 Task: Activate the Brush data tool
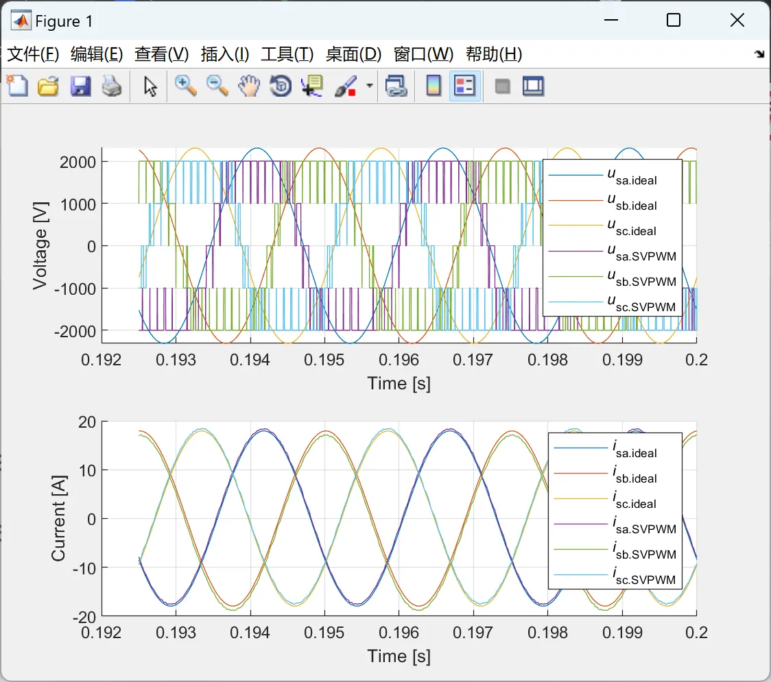pos(346,86)
